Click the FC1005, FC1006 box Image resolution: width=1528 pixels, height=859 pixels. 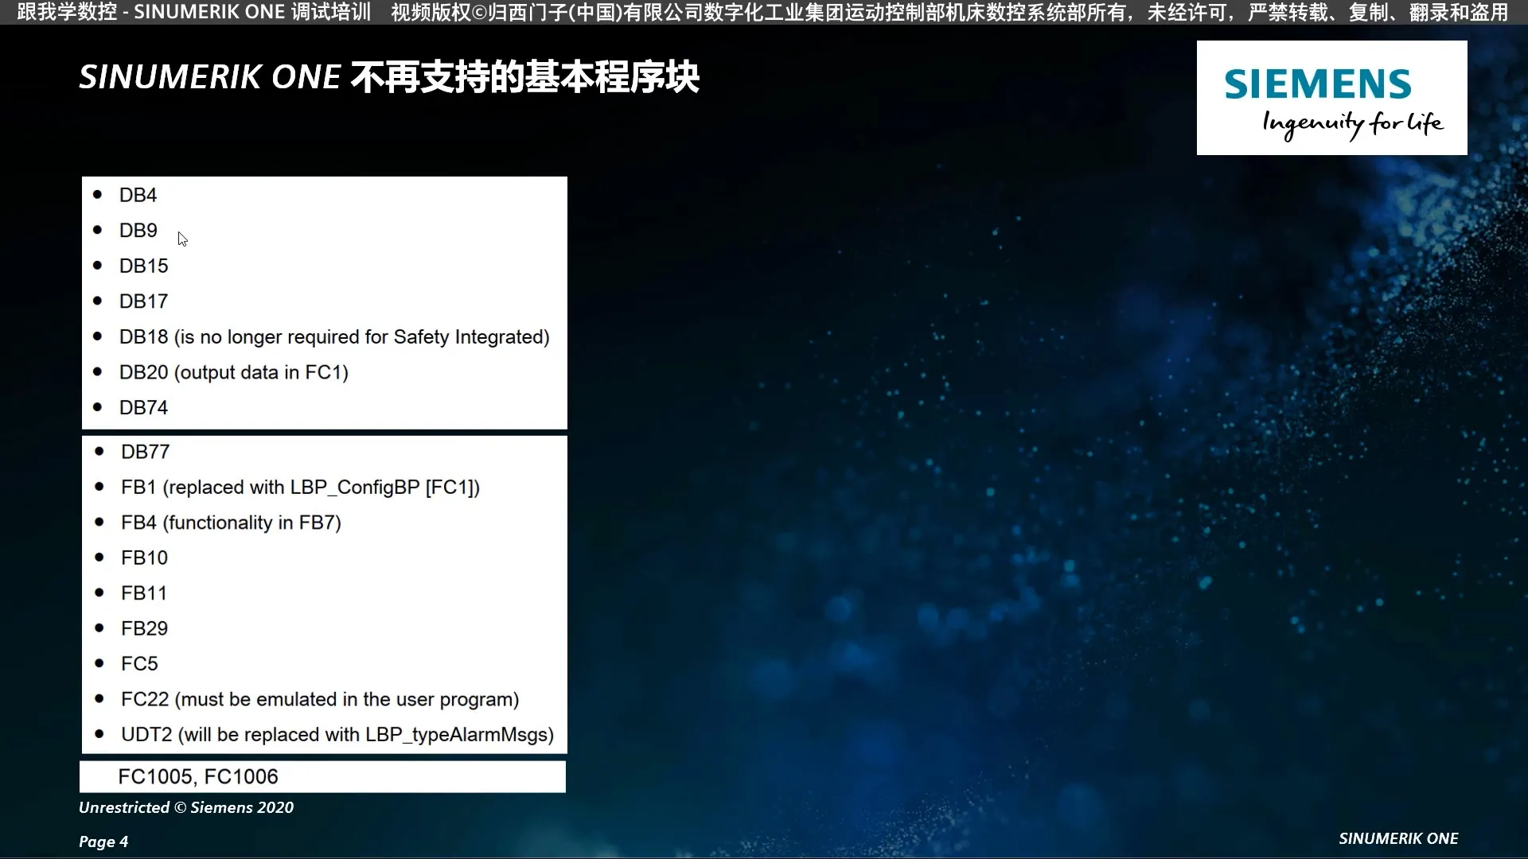[197, 776]
